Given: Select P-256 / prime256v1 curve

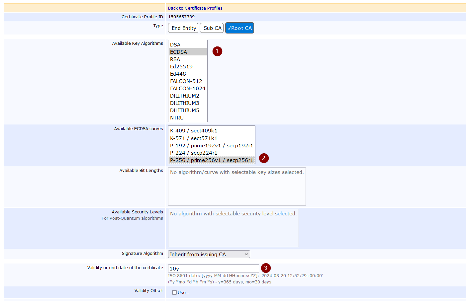Looking at the screenshot, I should 211,160.
